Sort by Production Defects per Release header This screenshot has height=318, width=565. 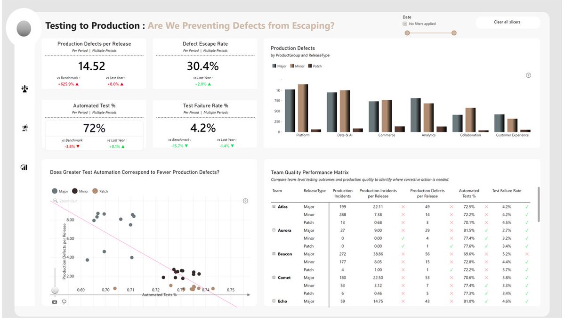[427, 194]
